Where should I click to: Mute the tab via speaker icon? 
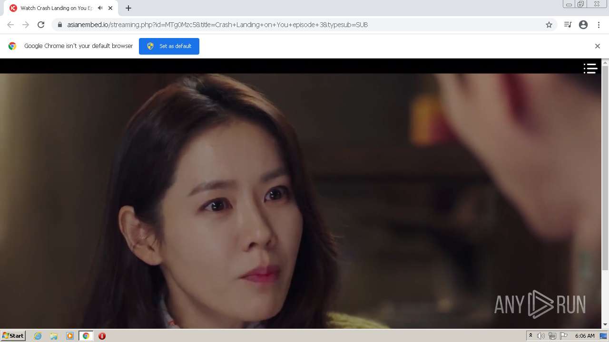coord(100,8)
